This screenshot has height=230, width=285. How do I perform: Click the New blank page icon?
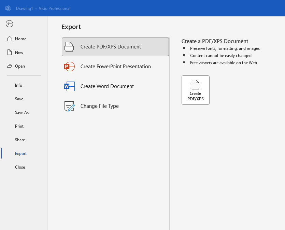[x=10, y=52]
